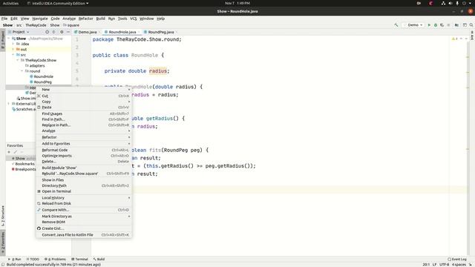Select Compare With... in the context menu
Image resolution: width=475 pixels, height=267 pixels.
(84, 210)
